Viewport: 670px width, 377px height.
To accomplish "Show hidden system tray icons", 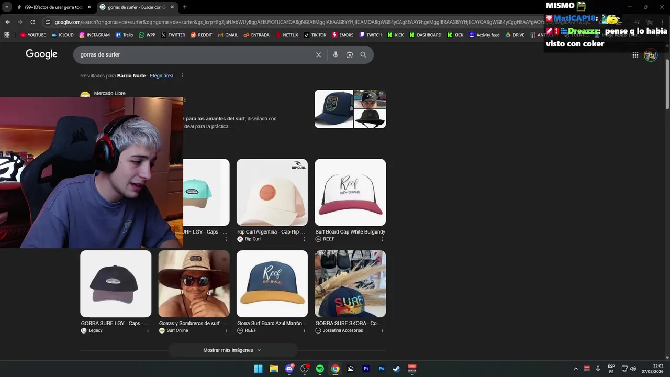I will coord(576,369).
